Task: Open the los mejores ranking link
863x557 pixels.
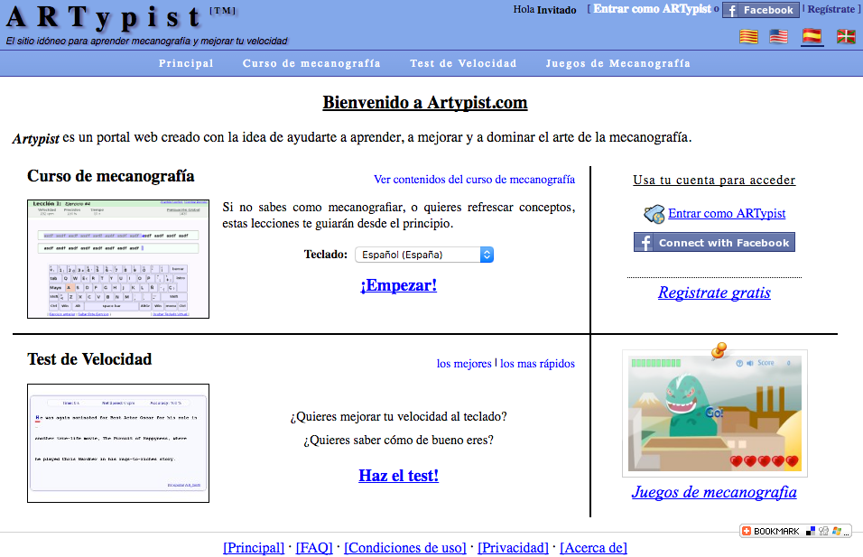Action: pos(464,363)
